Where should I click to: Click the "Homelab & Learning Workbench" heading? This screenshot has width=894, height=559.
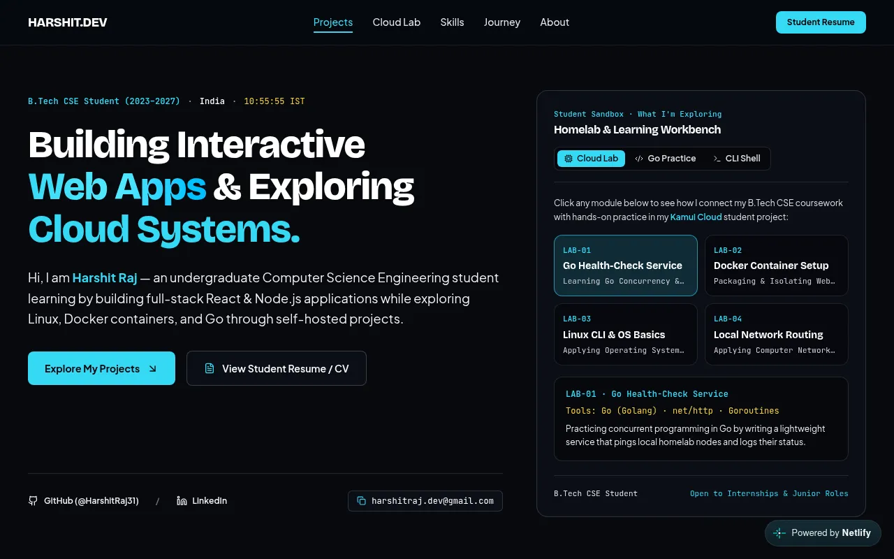click(637, 129)
